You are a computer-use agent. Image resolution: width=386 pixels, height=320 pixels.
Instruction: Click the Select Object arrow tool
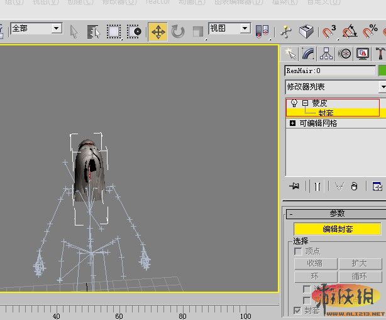(74, 31)
